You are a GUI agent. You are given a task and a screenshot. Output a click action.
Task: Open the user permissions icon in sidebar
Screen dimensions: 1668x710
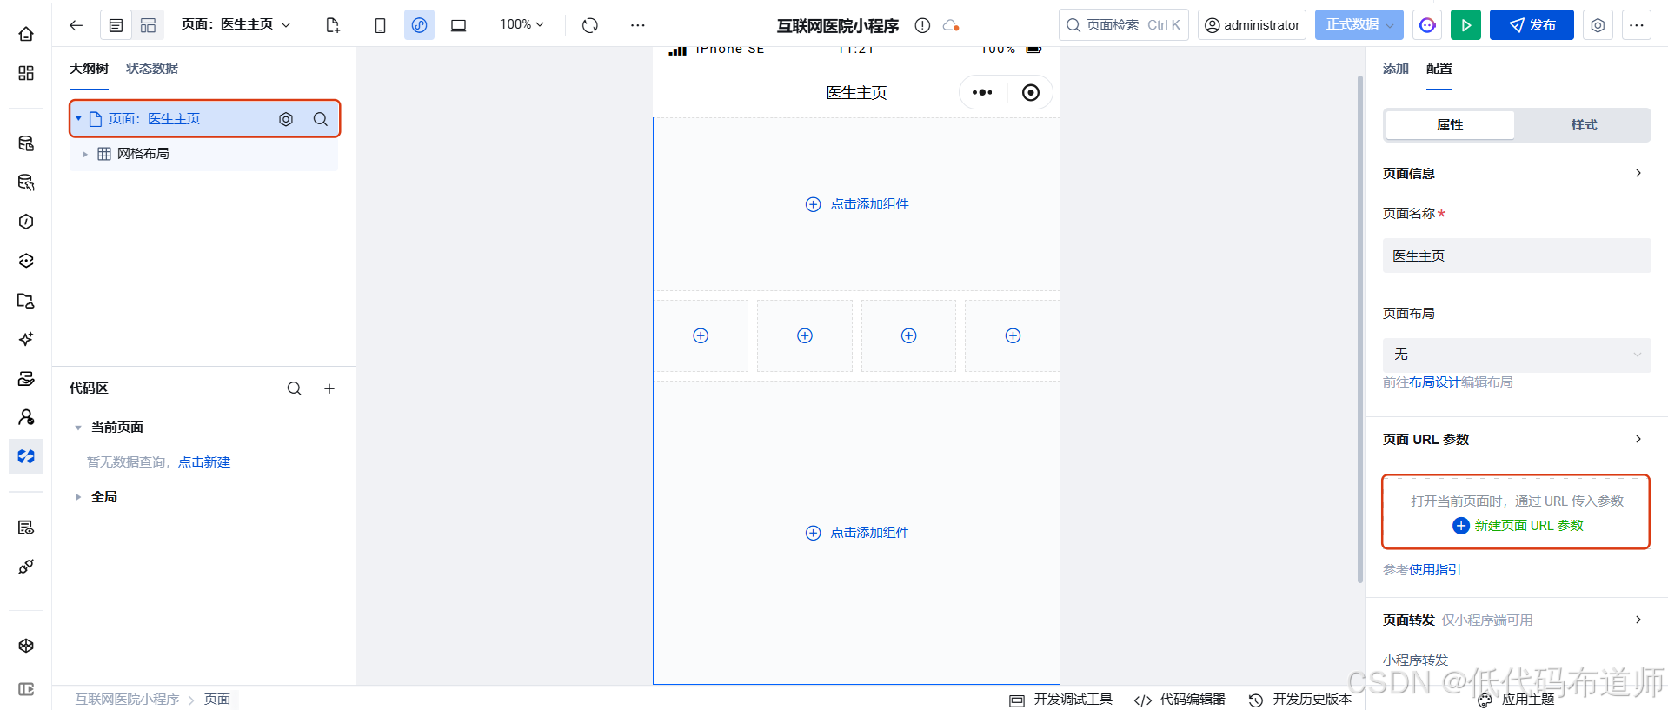point(26,417)
